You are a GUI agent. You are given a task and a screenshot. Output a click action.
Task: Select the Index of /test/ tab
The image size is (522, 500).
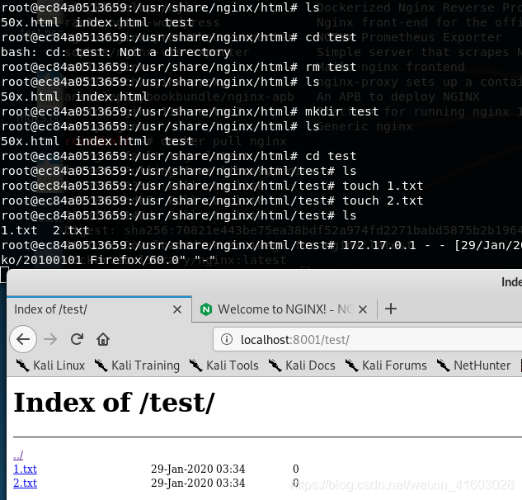[x=99, y=309]
